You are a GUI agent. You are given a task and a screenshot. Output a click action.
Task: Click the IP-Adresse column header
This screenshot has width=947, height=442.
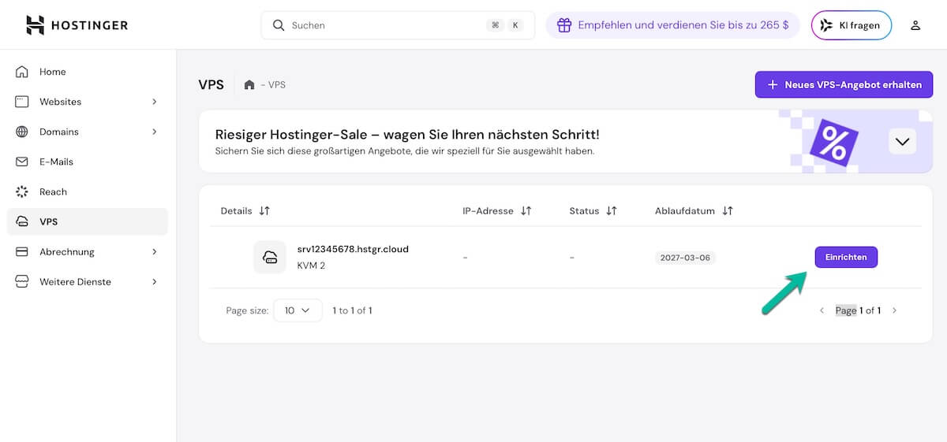(x=488, y=211)
